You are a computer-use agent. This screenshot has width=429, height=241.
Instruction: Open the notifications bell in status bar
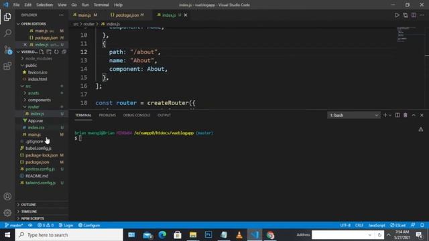click(422, 225)
